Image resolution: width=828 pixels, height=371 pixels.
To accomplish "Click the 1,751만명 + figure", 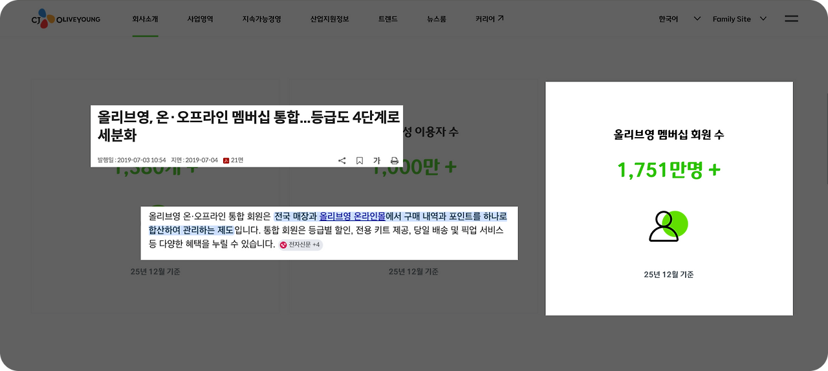I will tap(669, 170).
